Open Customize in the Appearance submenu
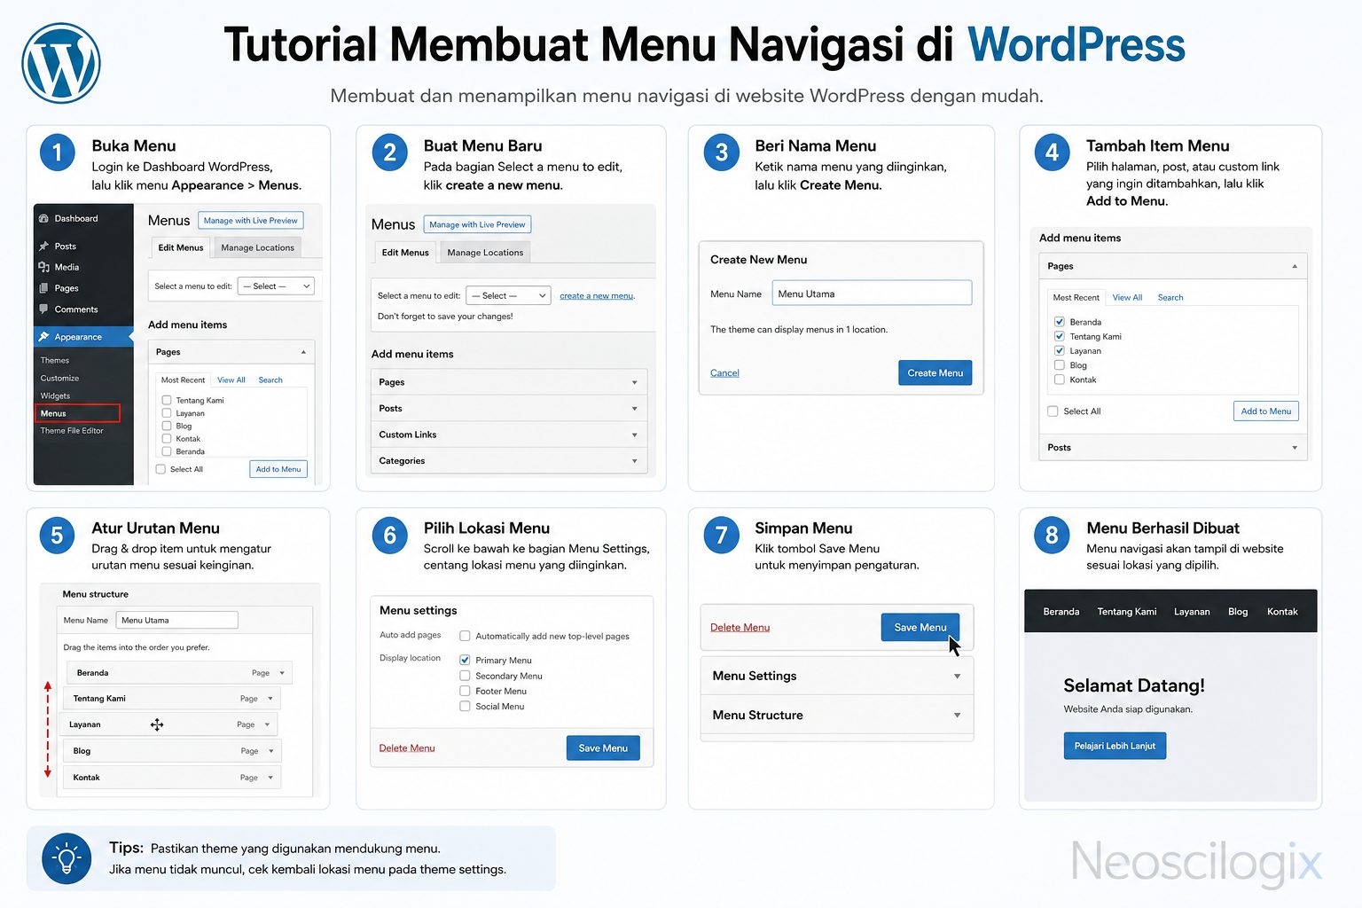Screen dimensions: 1362x908 pyautogui.click(x=59, y=379)
